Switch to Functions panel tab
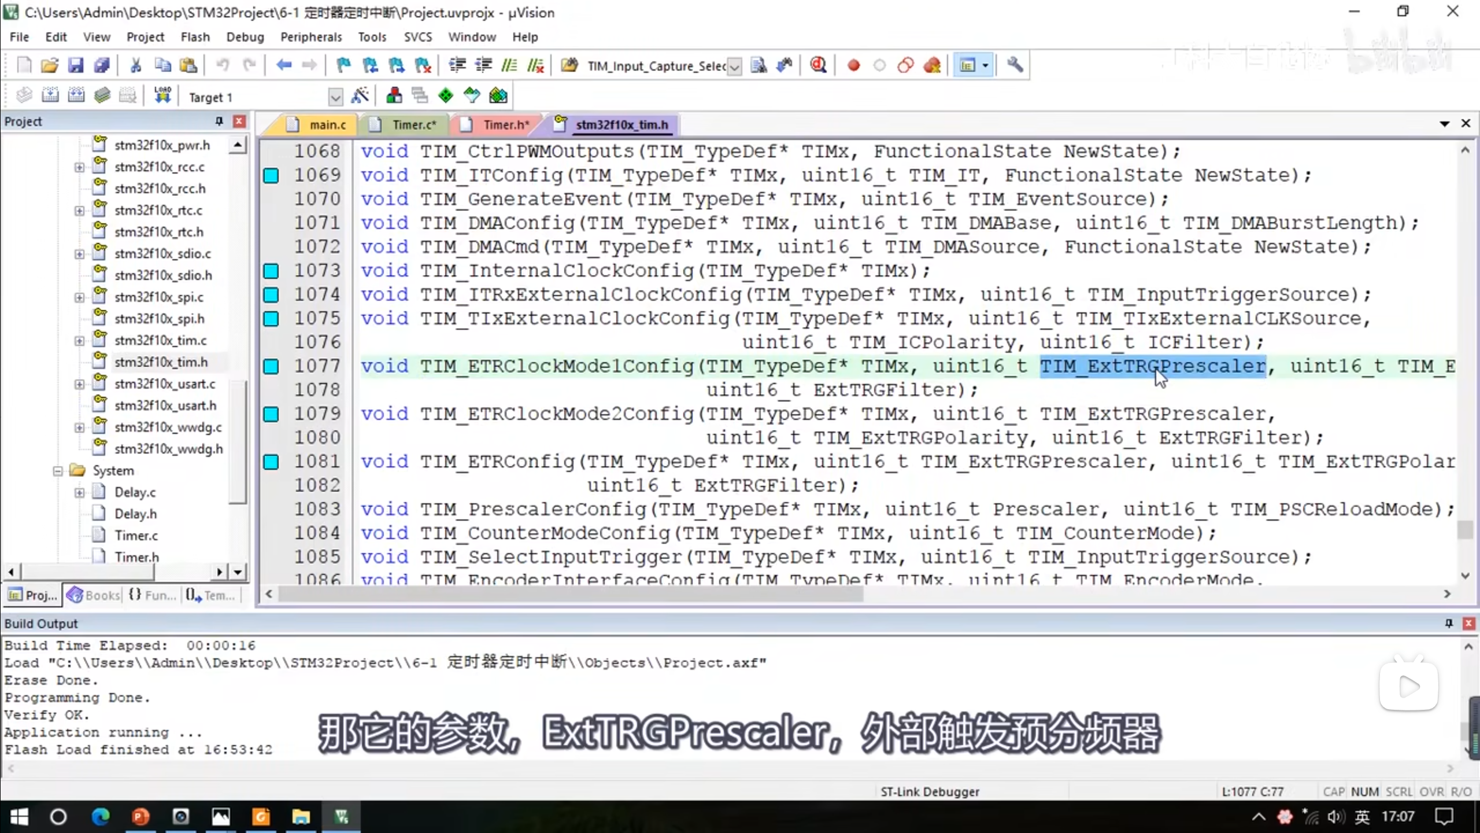 [x=153, y=595]
